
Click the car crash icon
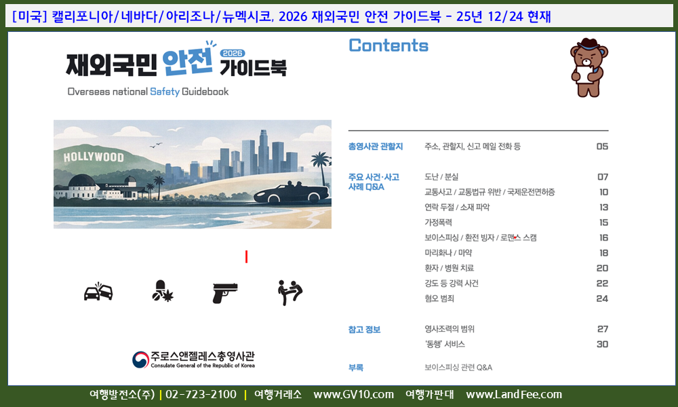tap(98, 292)
